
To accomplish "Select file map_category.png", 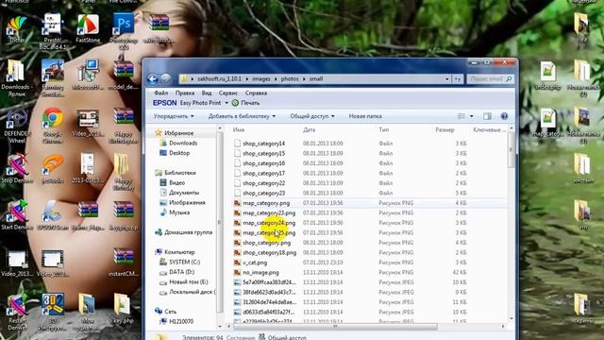I will pos(266,203).
